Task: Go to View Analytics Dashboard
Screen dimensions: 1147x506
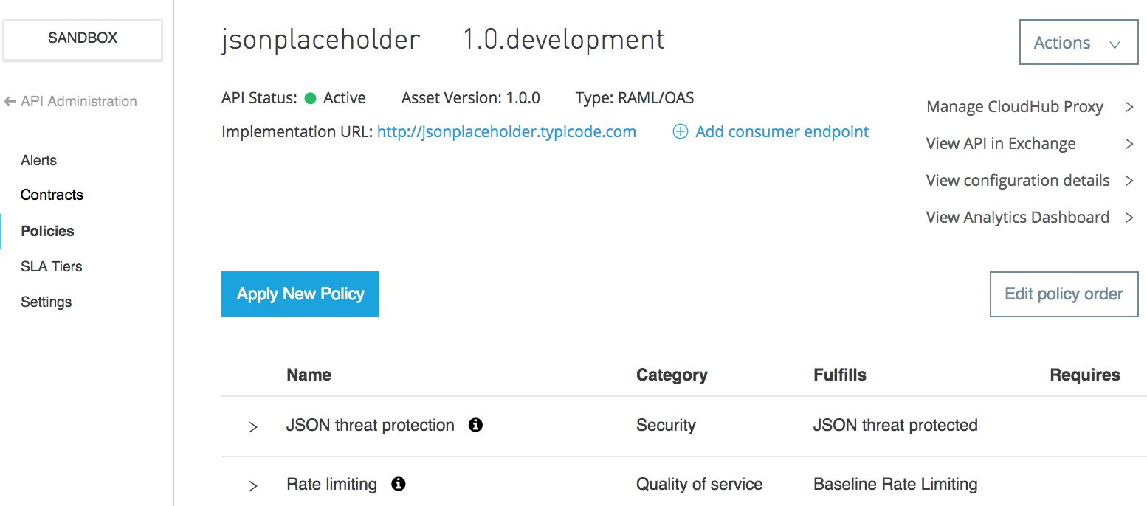Action: (x=1029, y=218)
